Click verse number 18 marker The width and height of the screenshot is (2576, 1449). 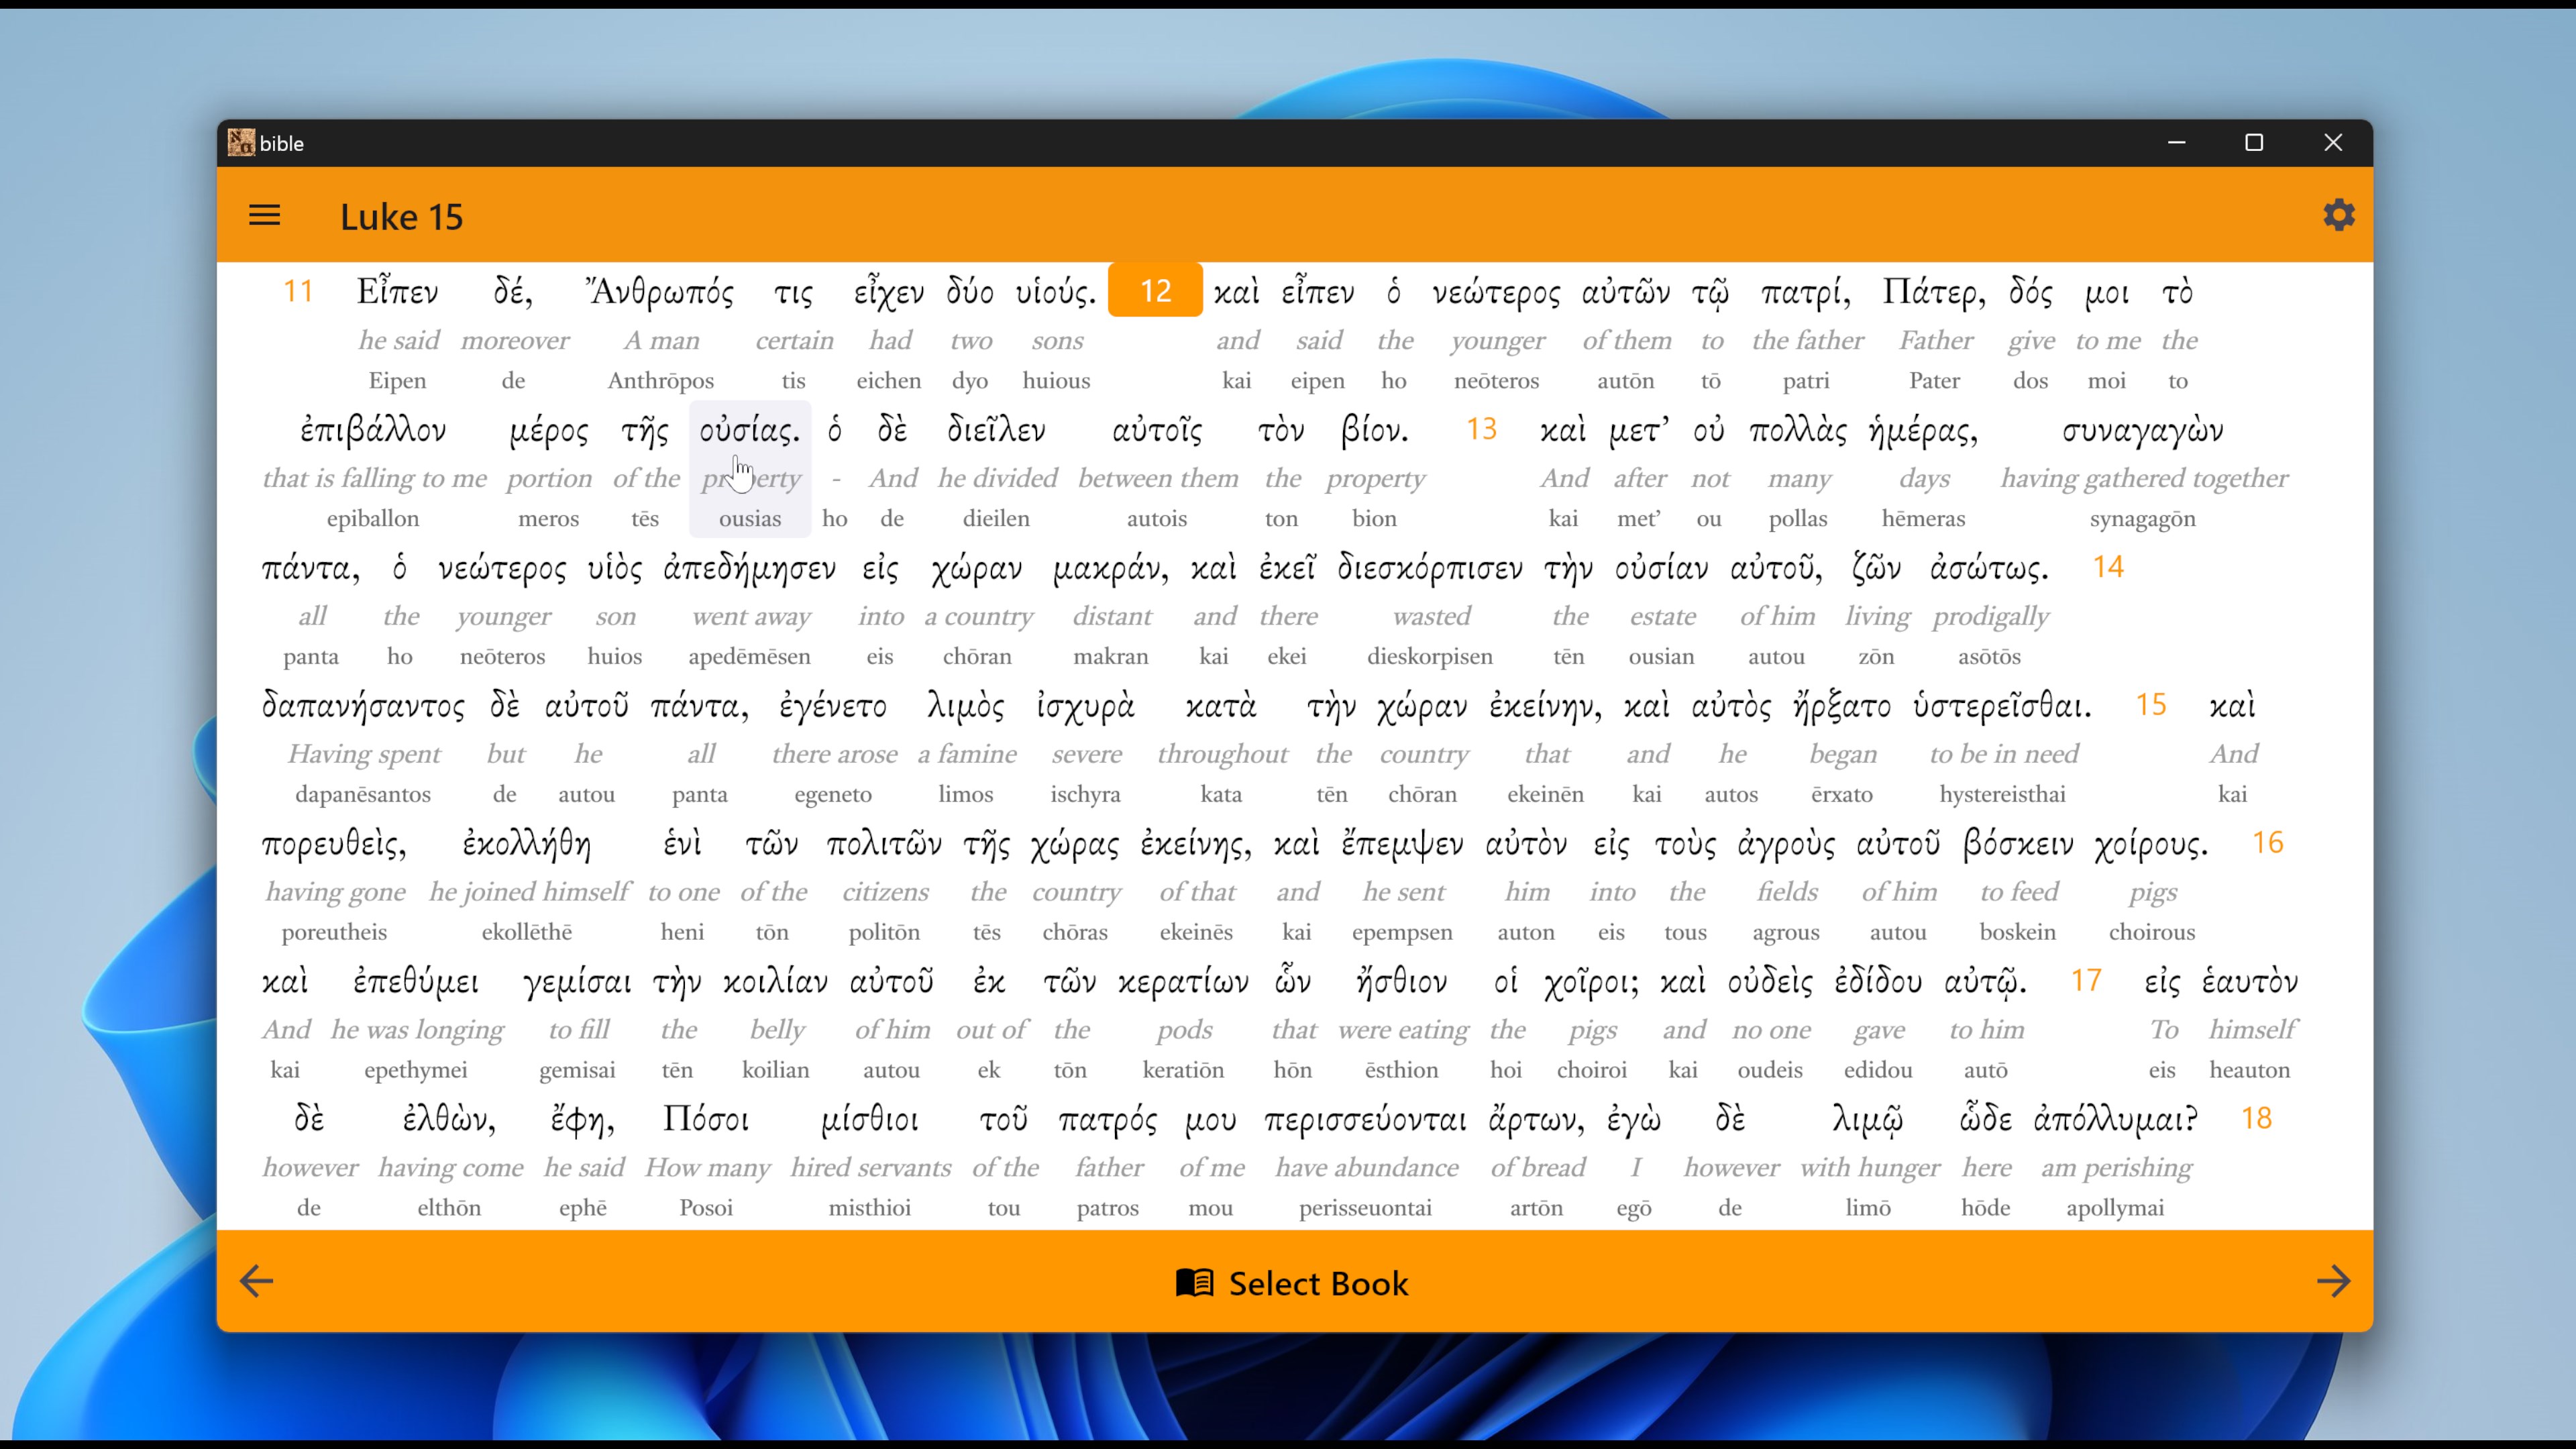2257,1118
